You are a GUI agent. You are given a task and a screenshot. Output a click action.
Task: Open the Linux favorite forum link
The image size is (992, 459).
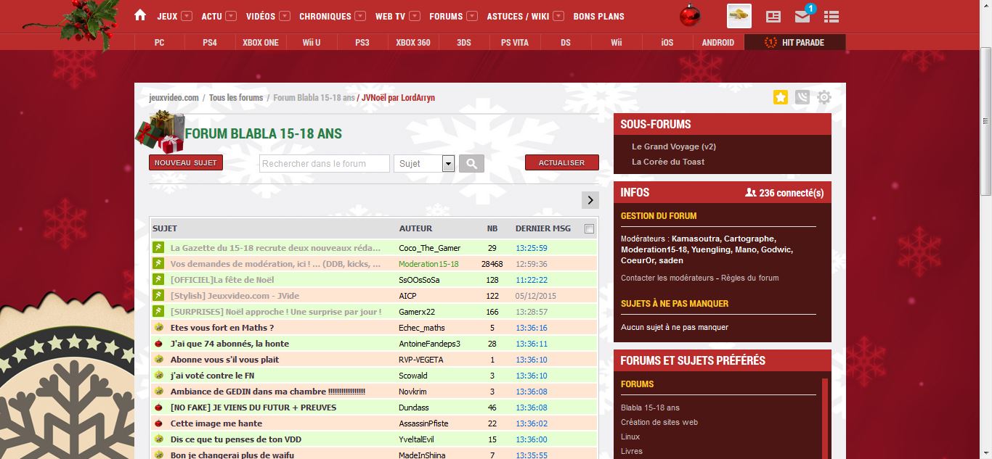630,437
